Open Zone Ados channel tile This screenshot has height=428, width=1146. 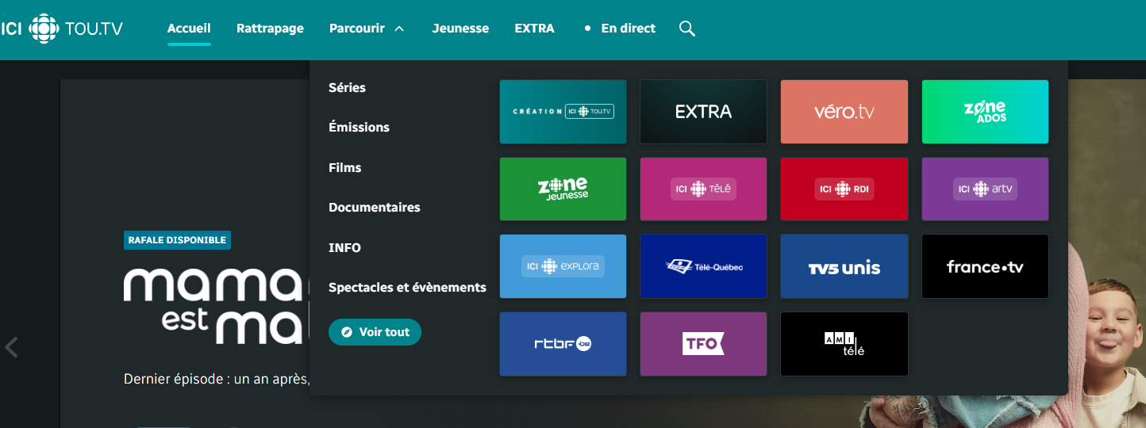click(985, 112)
